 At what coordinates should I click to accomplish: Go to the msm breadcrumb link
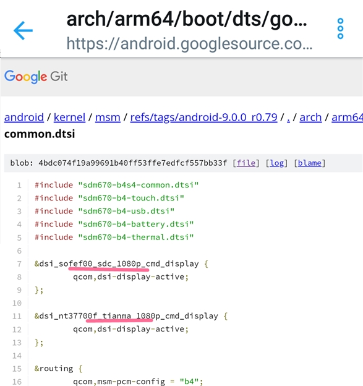[x=108, y=117]
